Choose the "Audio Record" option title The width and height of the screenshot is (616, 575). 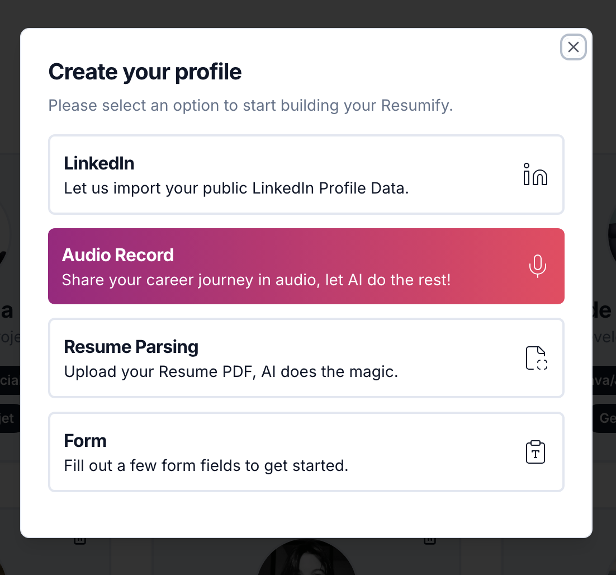click(x=118, y=255)
